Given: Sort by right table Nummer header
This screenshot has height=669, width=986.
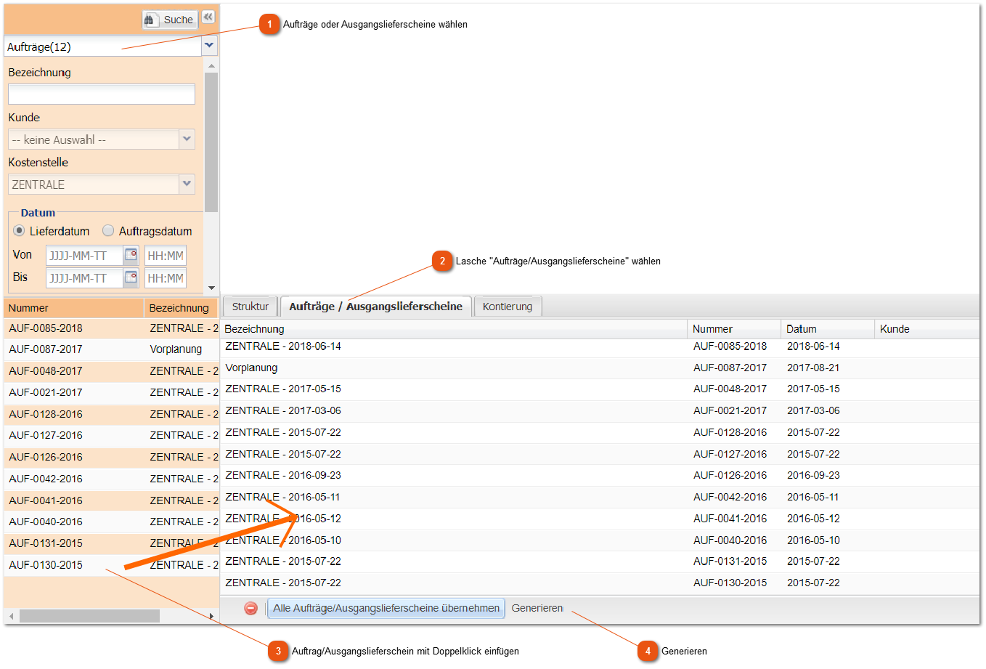Looking at the screenshot, I should coord(734,329).
